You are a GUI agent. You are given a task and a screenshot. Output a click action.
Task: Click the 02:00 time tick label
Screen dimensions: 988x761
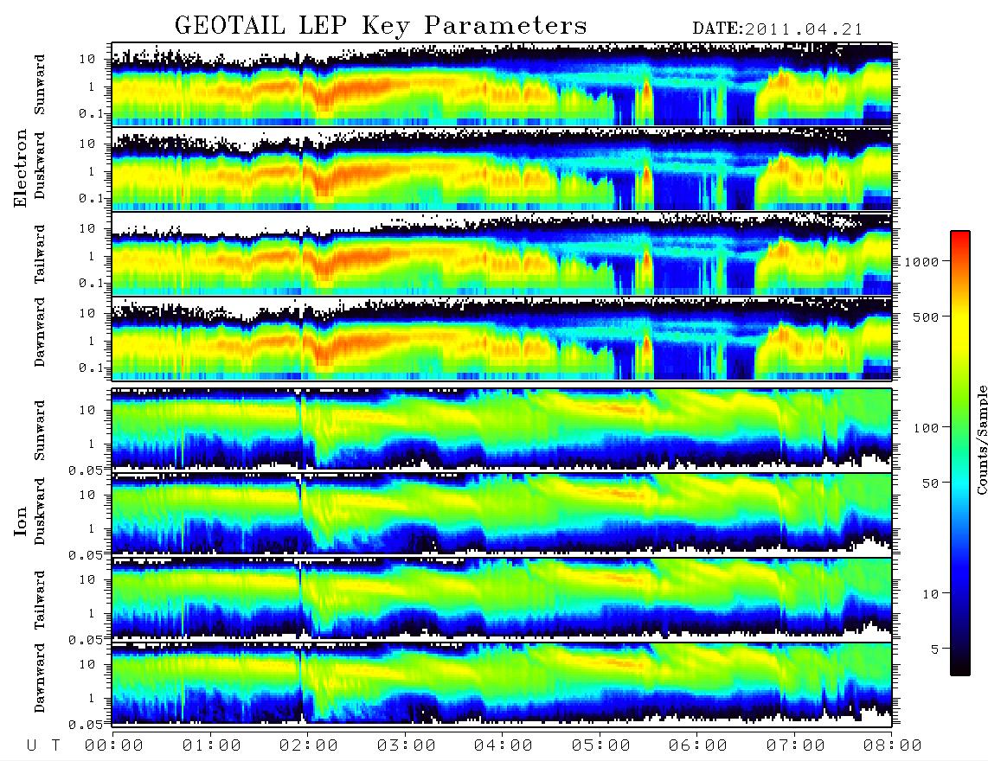pos(309,745)
